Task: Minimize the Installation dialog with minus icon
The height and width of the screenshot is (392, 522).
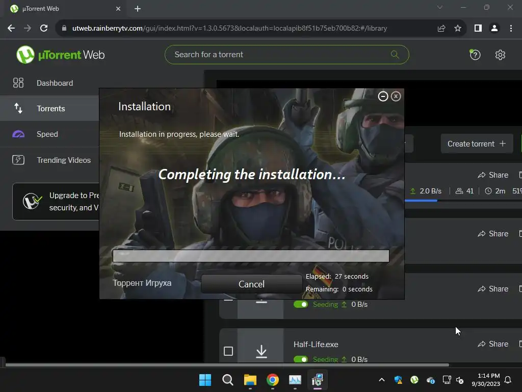Action: 383,96
